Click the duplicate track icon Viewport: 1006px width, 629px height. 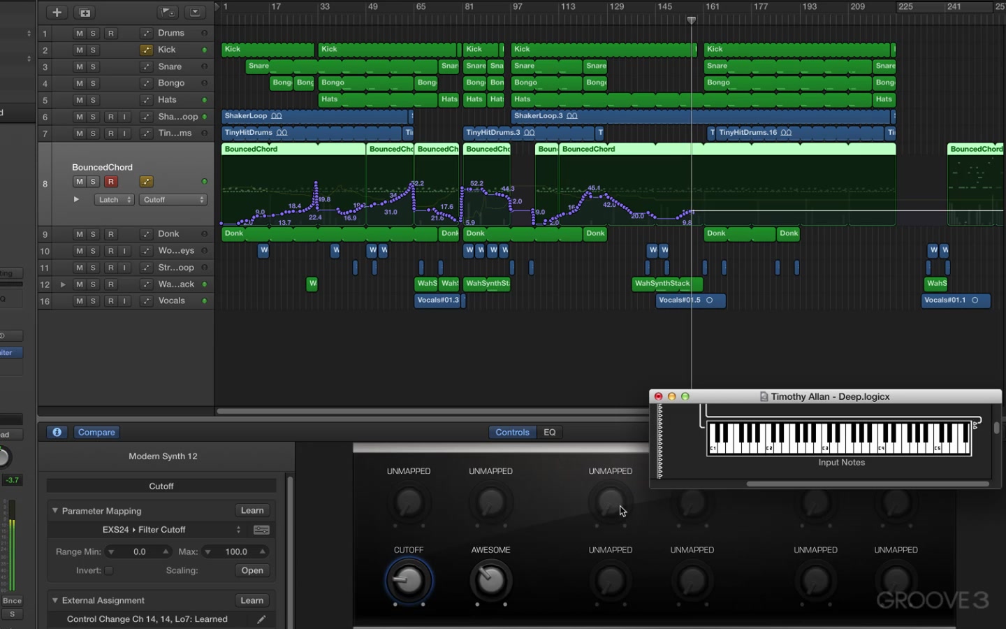pos(85,12)
